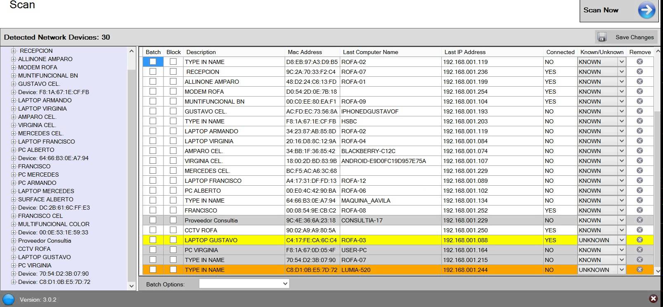Screen dimensions: 663x307
Task: Enable Block for LAPTOP VIRGINIA
Action: 173,141
